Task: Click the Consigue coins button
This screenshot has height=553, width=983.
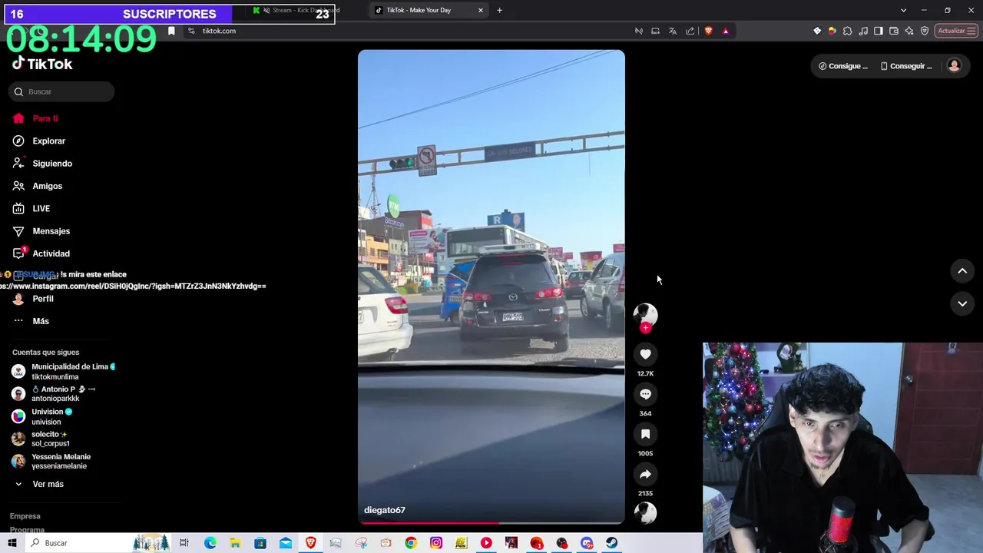Action: tap(842, 66)
